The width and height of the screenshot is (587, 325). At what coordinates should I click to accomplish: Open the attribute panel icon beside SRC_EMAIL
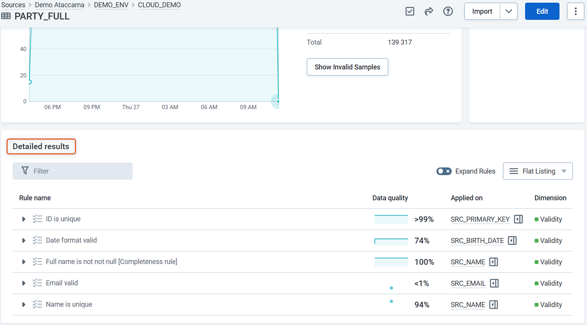(493, 283)
